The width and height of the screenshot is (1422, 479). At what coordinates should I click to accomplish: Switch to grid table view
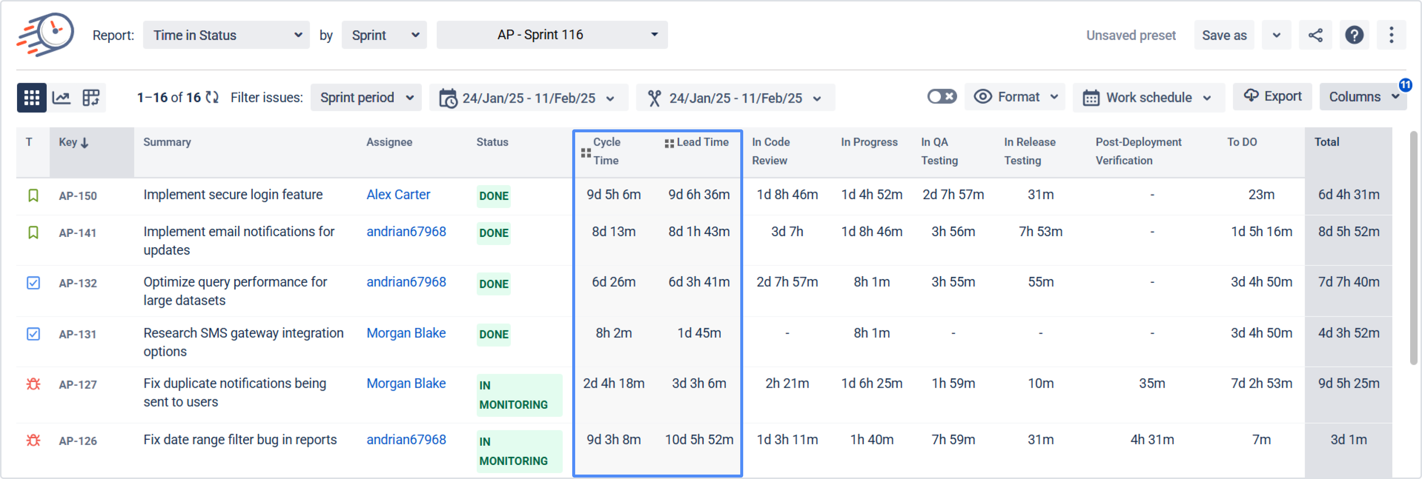point(31,98)
